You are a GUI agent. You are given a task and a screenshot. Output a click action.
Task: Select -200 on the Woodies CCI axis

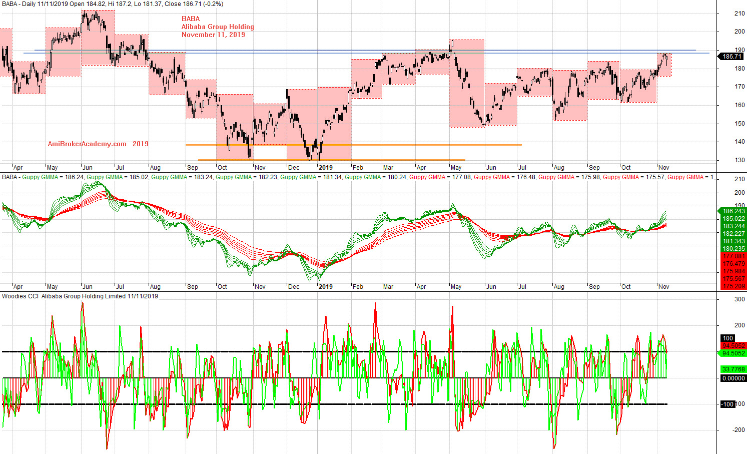tap(738, 429)
